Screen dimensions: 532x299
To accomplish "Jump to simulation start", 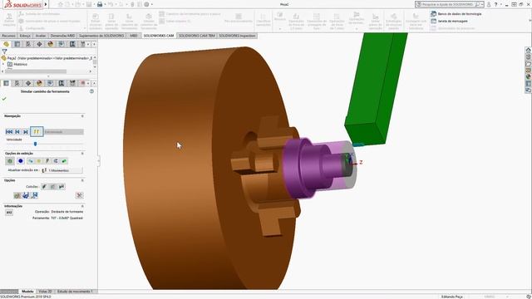I will click(9, 131).
